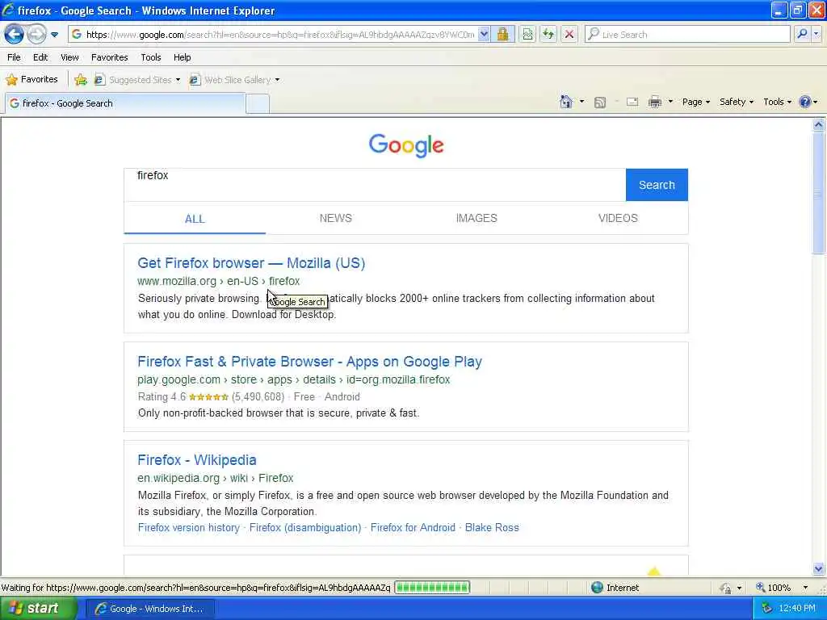Click the Forward navigation button
This screenshot has width=827, height=620.
point(36,35)
